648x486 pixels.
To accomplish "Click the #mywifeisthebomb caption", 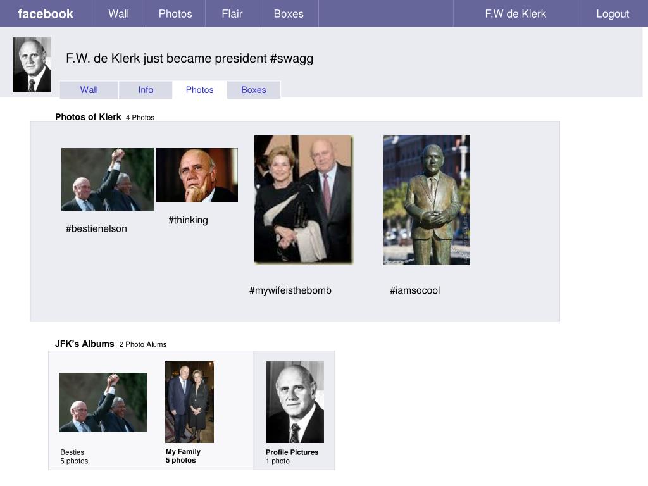I will [290, 290].
